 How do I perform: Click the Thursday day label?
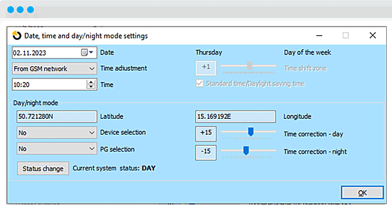pyautogui.click(x=209, y=52)
